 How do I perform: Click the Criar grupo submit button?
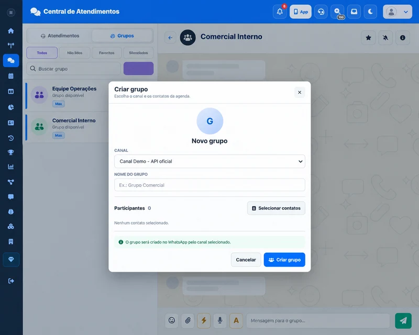tap(284, 260)
